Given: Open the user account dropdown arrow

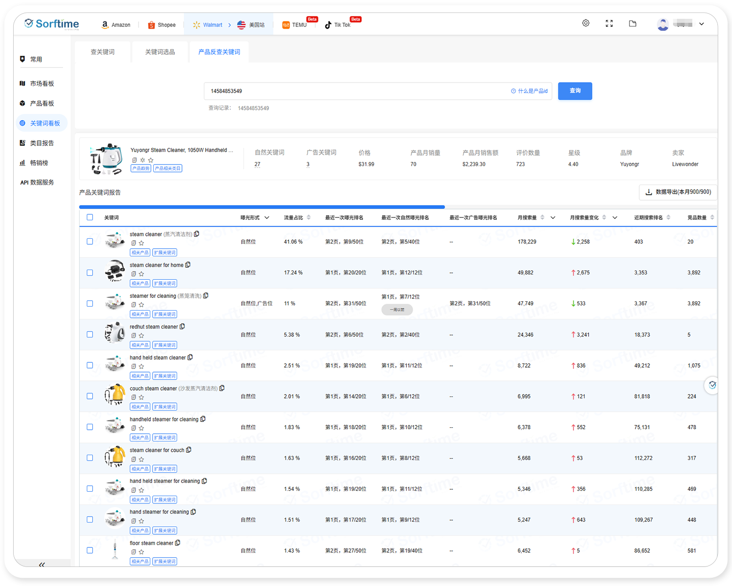Looking at the screenshot, I should click(702, 24).
